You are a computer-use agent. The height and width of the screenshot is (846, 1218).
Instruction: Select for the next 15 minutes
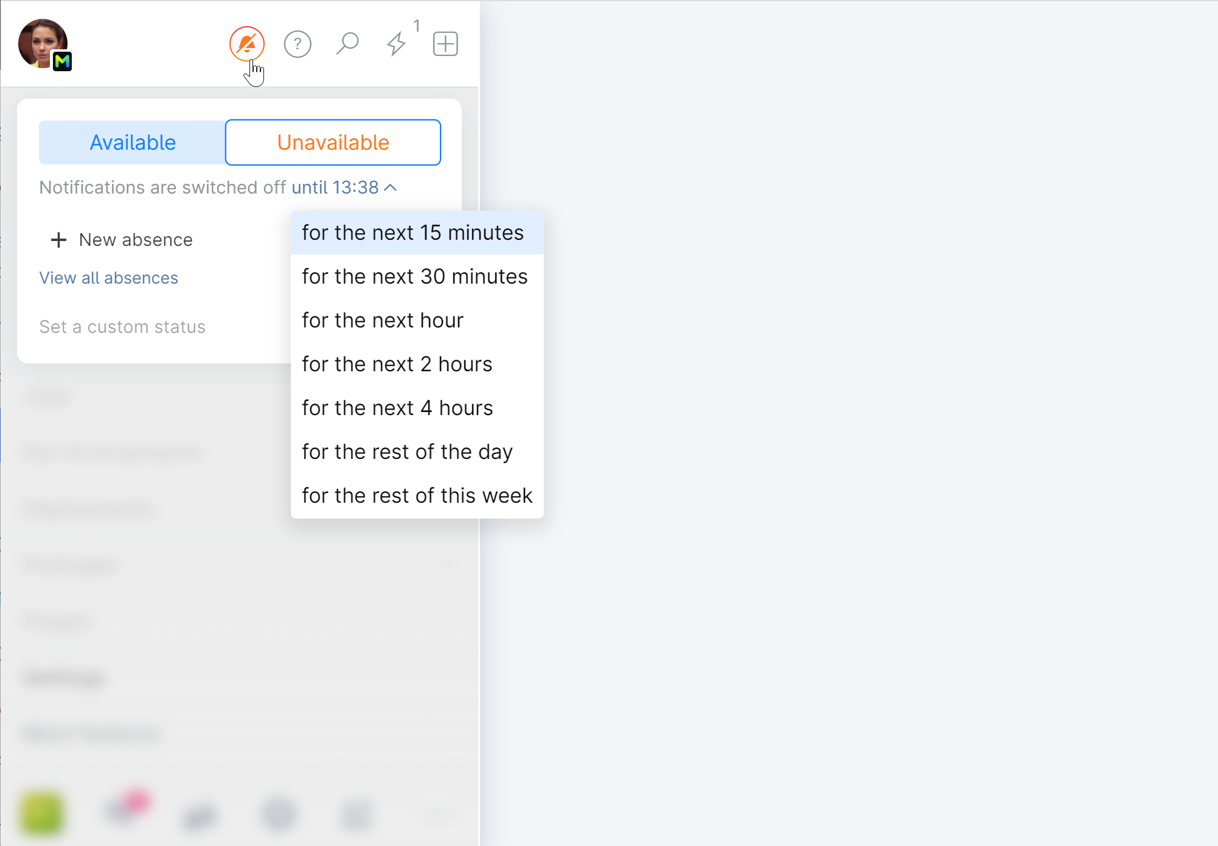point(412,232)
